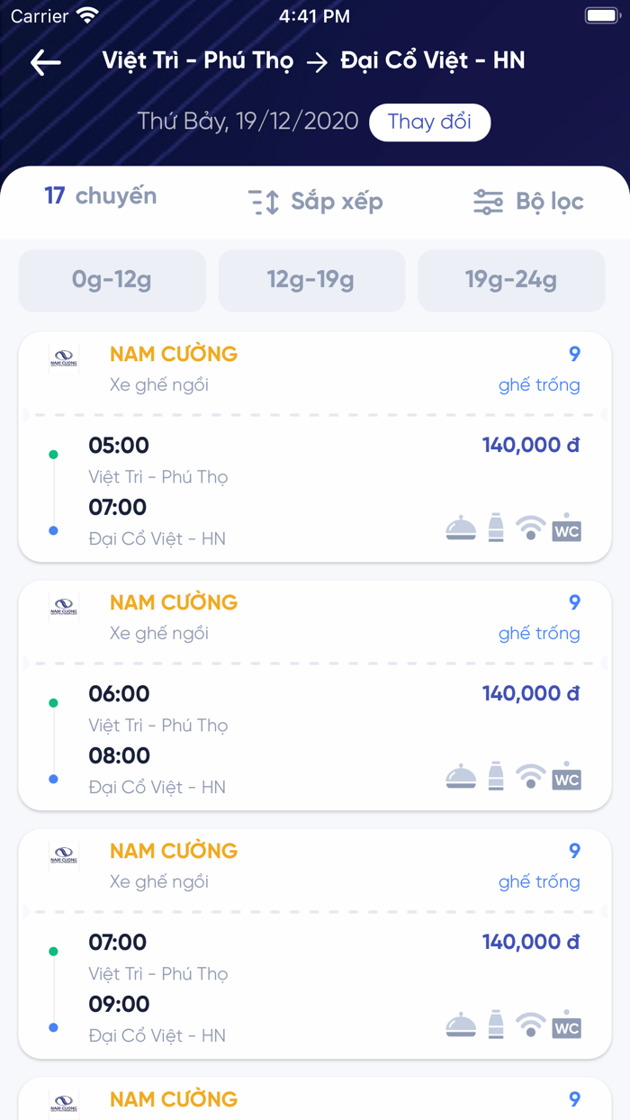Screen dimensions: 630x1120
Task: Toggle the 19g-24g time filter
Action: coord(511,280)
